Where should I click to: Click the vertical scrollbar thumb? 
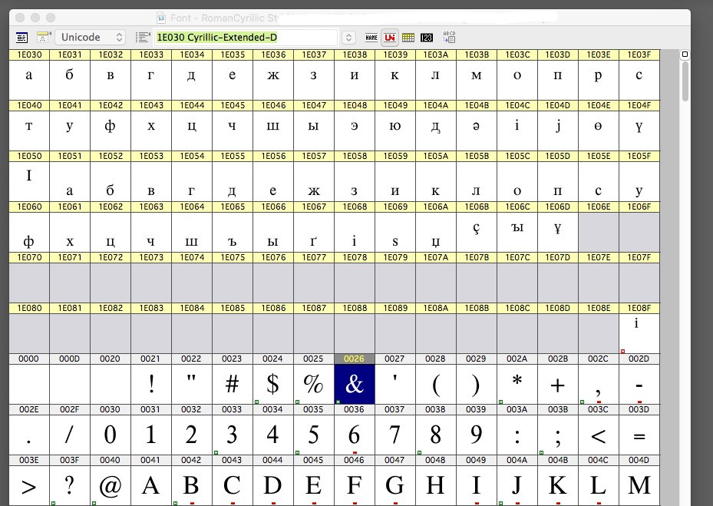(685, 81)
